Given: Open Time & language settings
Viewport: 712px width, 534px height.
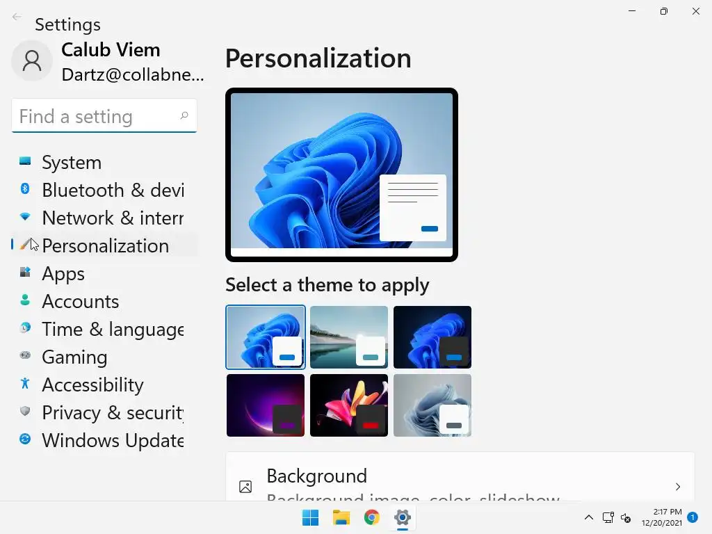Looking at the screenshot, I should 104,329.
